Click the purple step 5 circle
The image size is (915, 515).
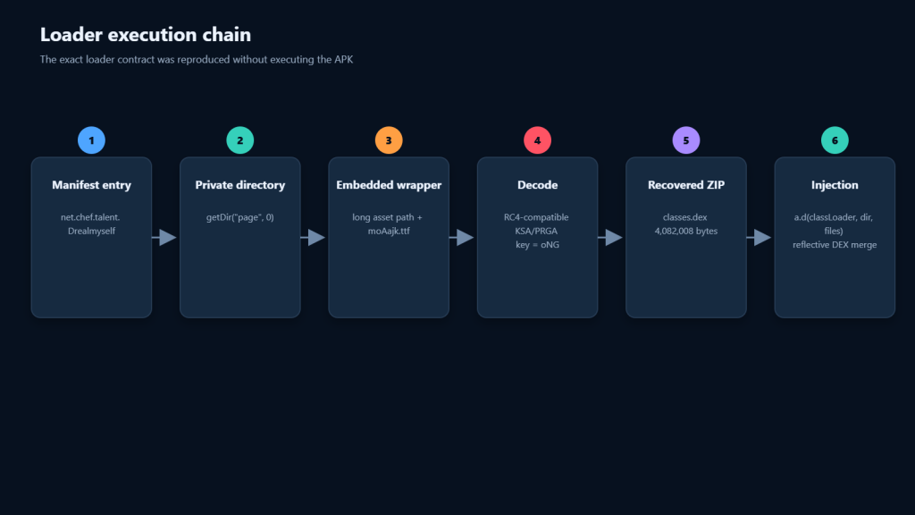click(x=686, y=140)
